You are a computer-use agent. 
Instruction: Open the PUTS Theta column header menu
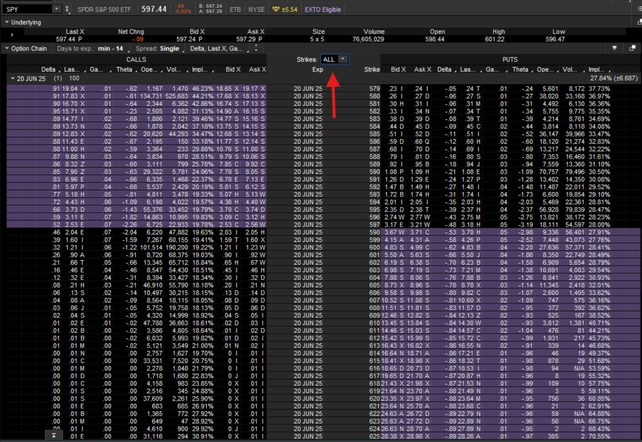(x=532, y=70)
